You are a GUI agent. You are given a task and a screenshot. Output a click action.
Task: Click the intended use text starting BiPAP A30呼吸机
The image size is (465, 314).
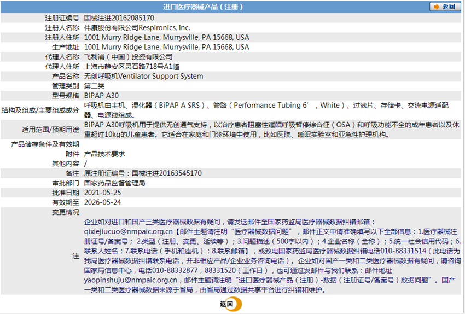pyautogui.click(x=272, y=130)
